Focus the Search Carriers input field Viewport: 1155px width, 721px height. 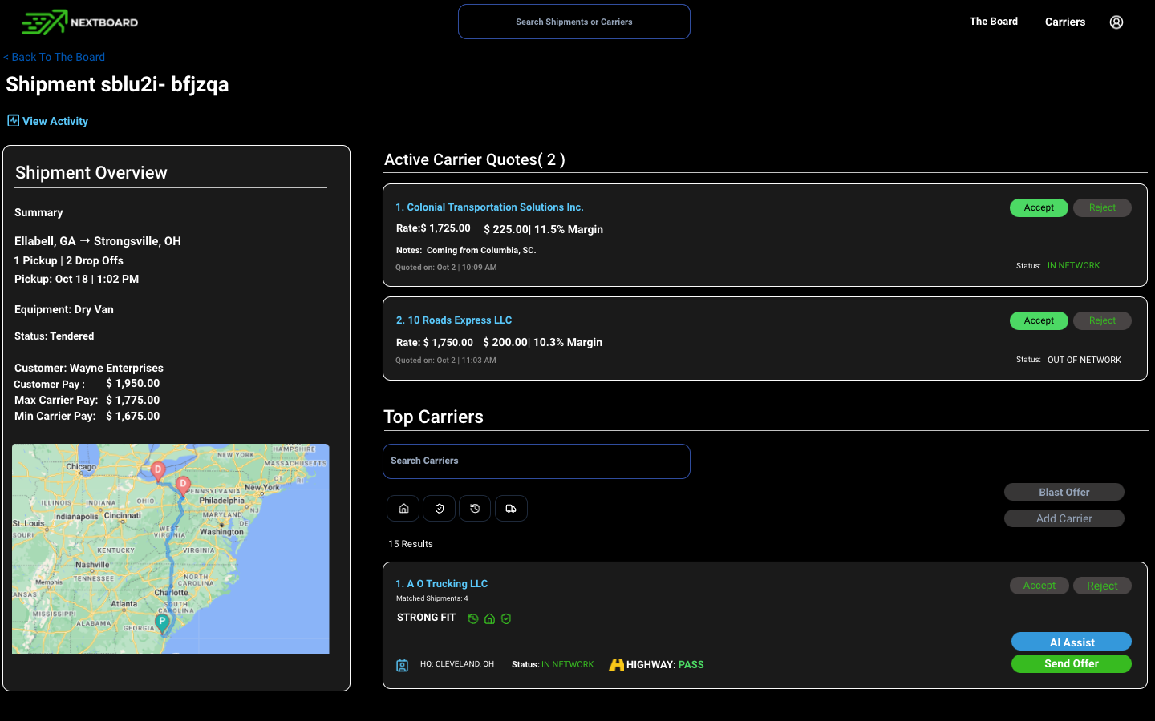pos(537,461)
